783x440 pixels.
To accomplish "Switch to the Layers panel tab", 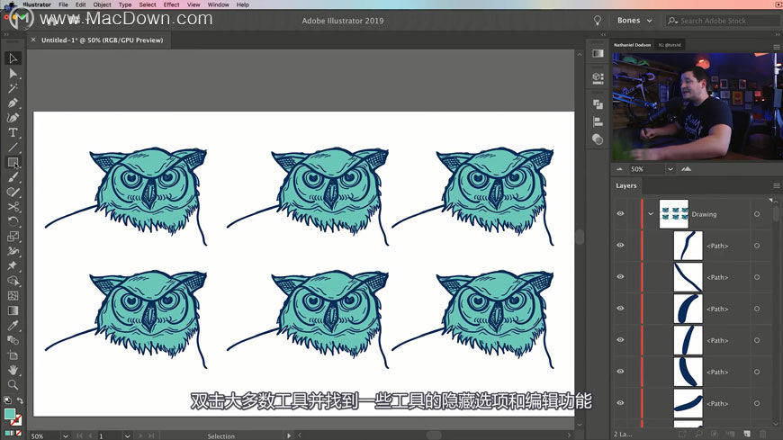I will 626,185.
